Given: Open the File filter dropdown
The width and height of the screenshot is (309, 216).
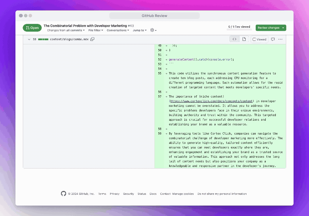Looking at the screenshot, I should [95, 30].
